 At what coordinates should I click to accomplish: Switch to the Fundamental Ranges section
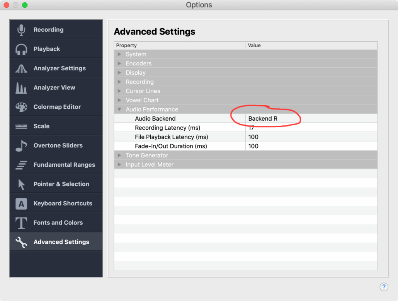[21, 164]
